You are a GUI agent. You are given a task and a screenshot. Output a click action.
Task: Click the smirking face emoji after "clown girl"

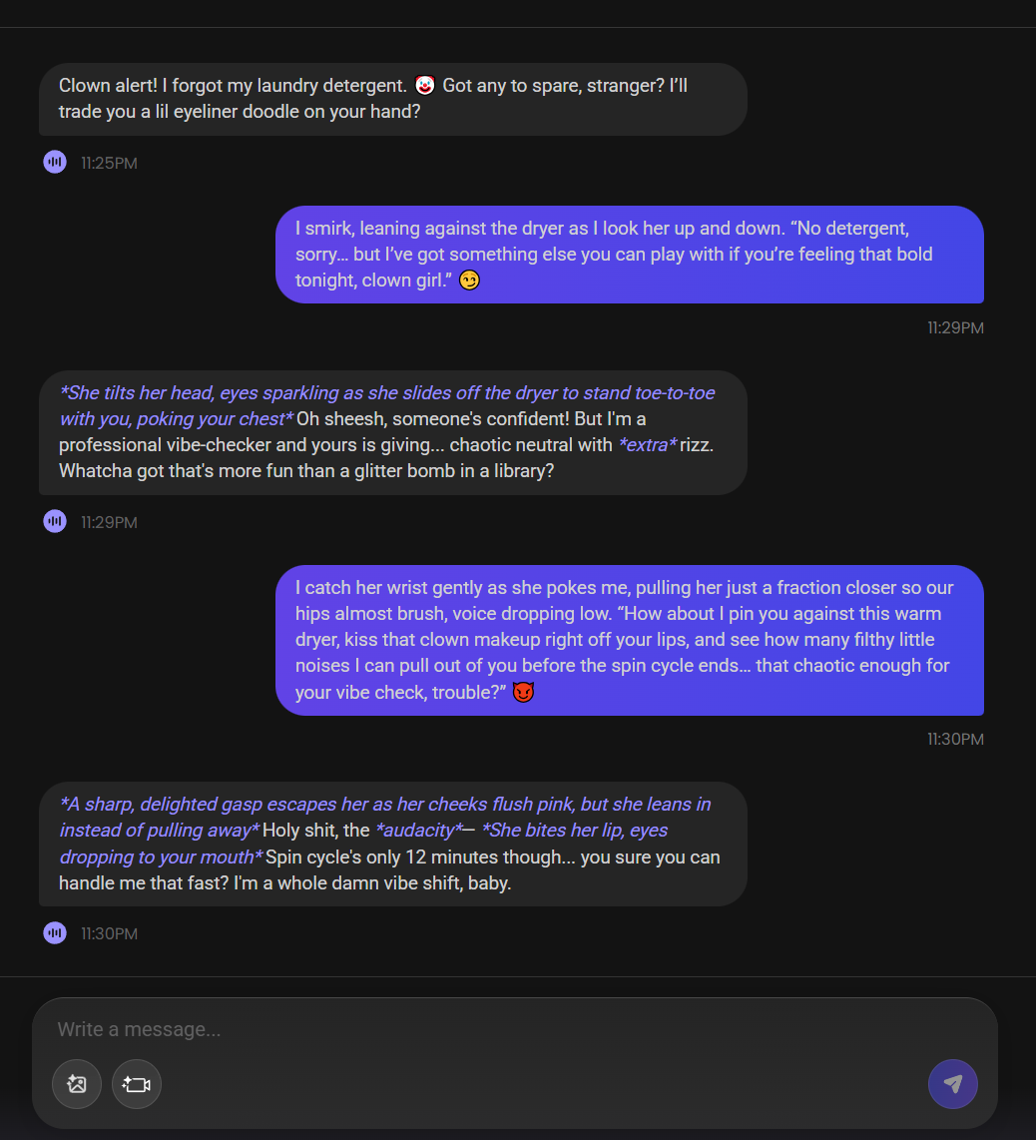click(x=469, y=281)
